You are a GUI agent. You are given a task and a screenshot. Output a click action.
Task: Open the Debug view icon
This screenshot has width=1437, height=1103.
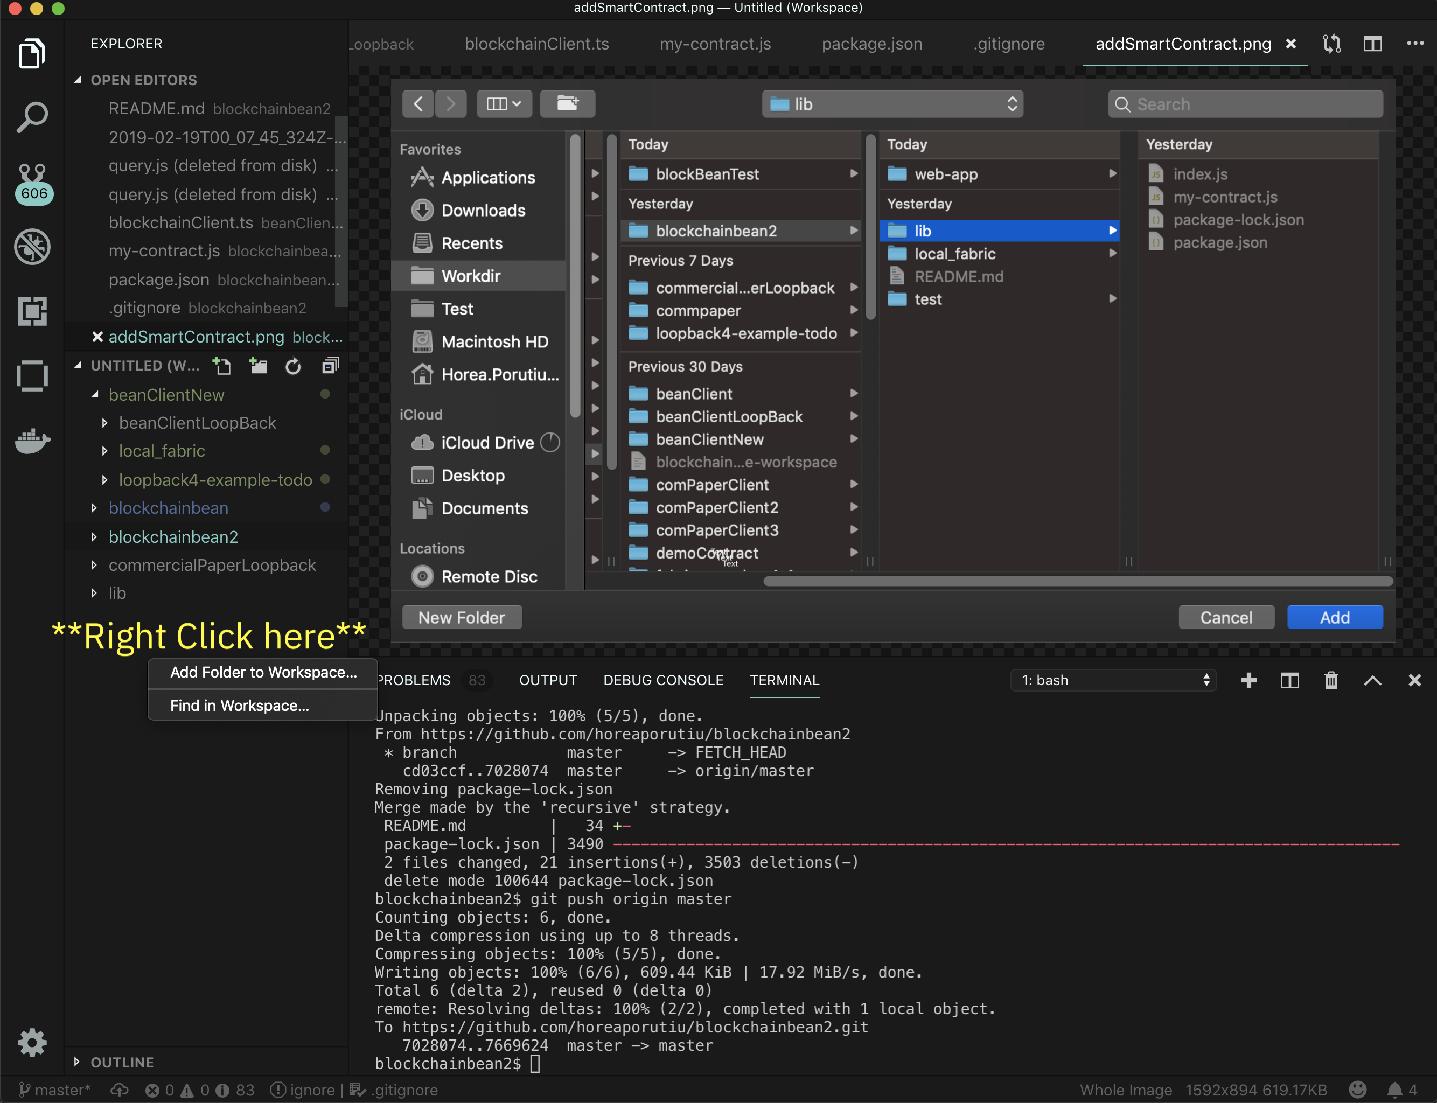32,247
